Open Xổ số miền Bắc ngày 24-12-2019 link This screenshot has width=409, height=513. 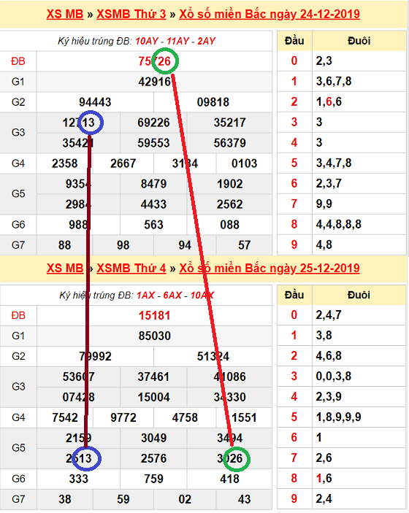(x=270, y=14)
